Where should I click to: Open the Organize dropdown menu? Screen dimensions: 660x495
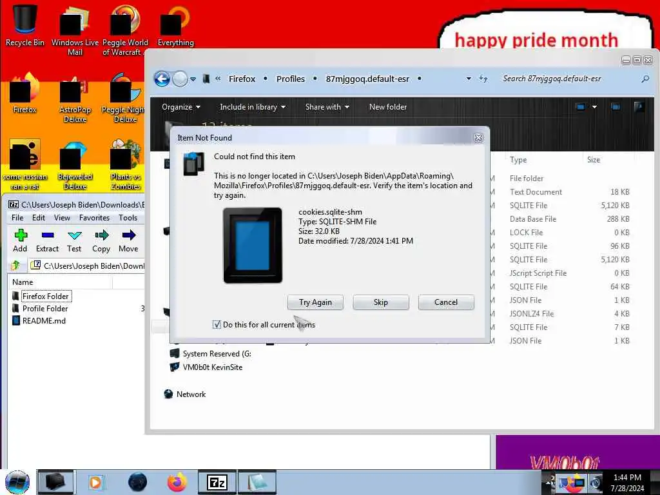point(181,107)
